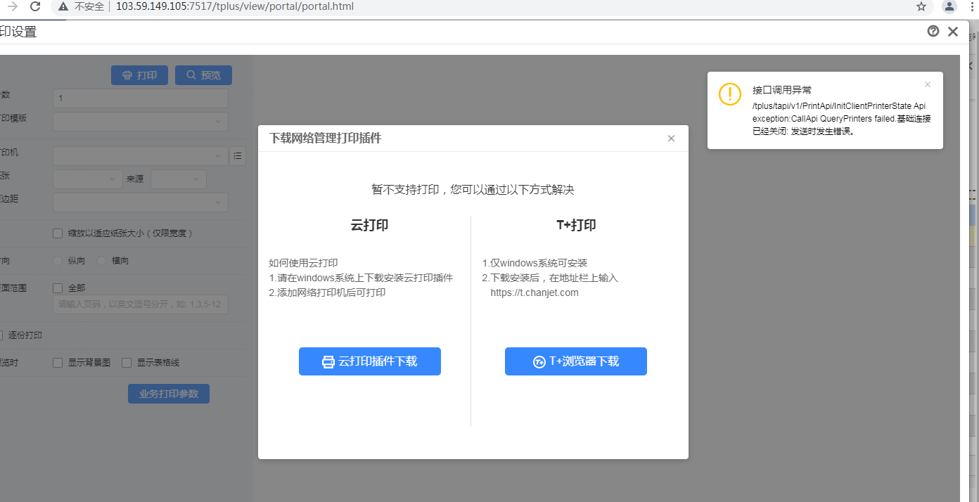Click the 仅windows系统可安装 step text
This screenshot has height=502, width=979.
535,263
